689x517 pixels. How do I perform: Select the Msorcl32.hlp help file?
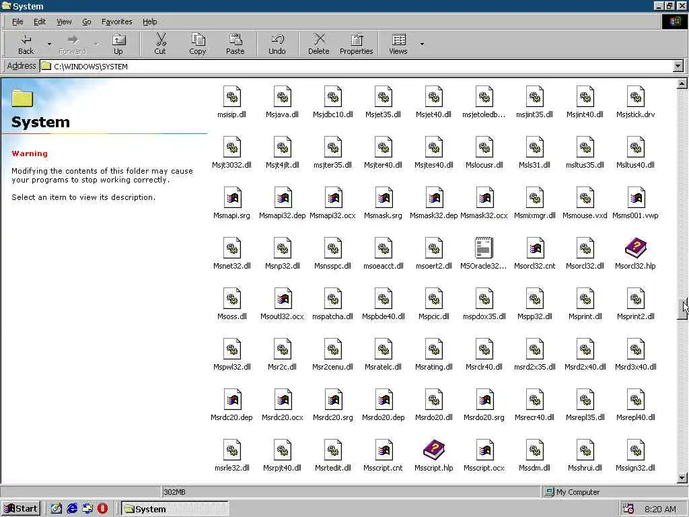[x=635, y=254]
